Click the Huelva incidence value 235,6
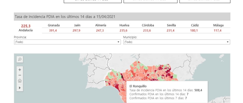 [124, 30]
